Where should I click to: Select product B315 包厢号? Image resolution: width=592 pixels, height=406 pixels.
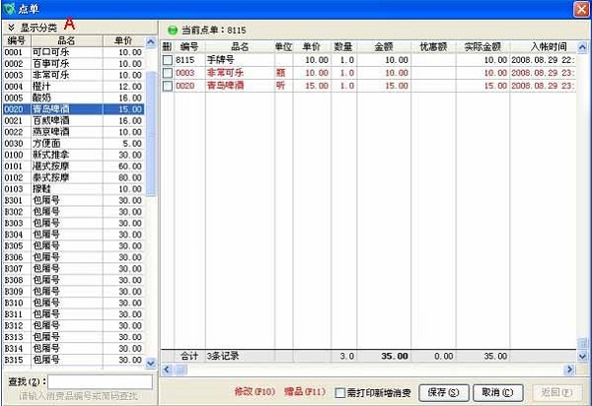[74, 360]
